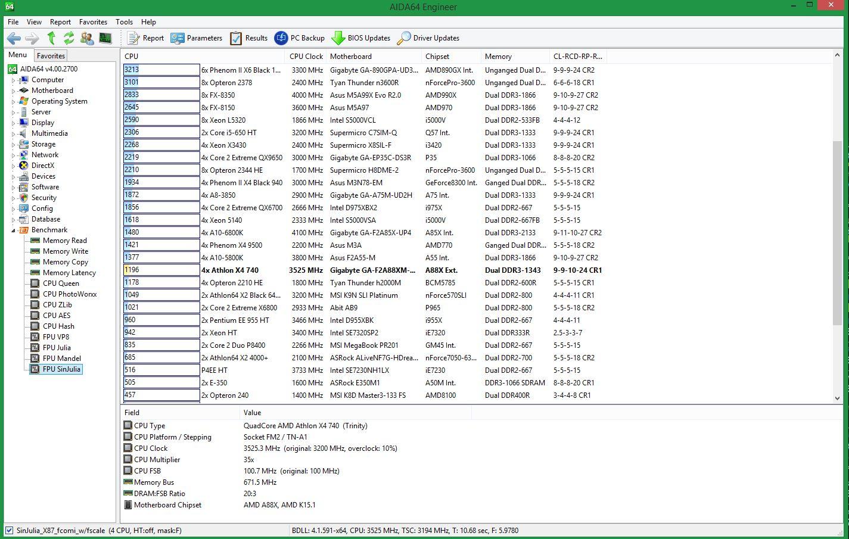Screen dimensions: 849x539
Task: Open the Help menu
Action: point(148,22)
